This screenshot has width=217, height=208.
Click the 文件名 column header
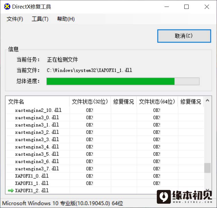point(37,102)
